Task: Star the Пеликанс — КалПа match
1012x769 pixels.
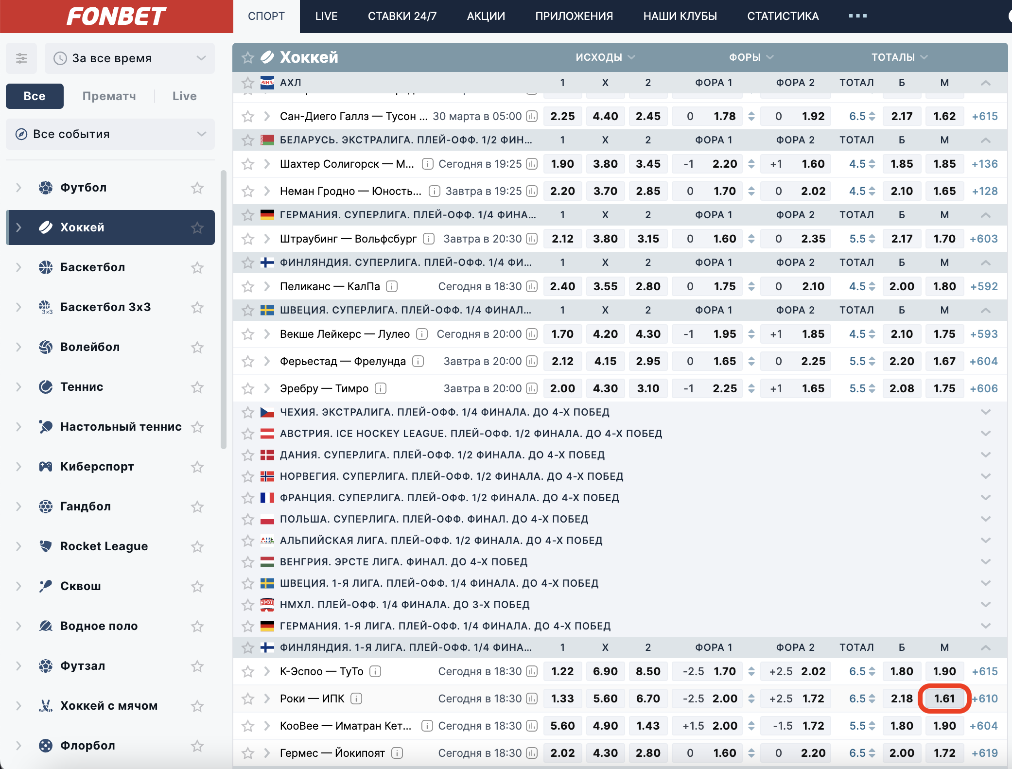Action: click(x=248, y=286)
